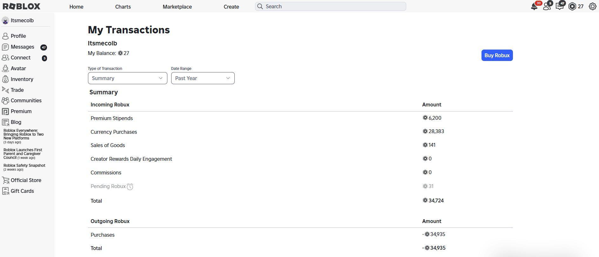Open the settings gear icon
599x257 pixels.
point(592,7)
